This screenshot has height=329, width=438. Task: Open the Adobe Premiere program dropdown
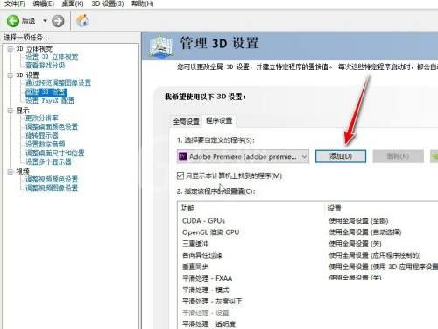pos(243,156)
